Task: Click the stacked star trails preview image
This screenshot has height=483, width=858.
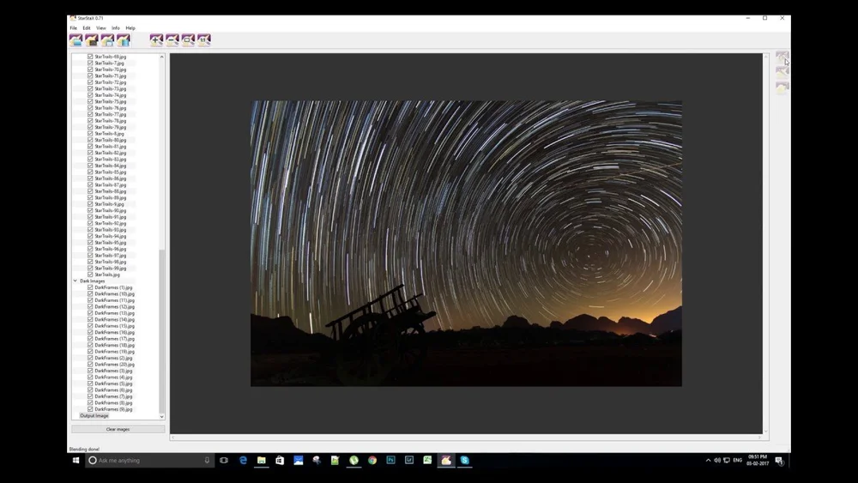Action: (466, 244)
